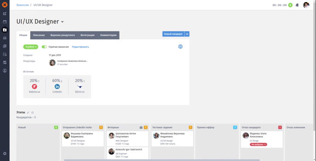The width and height of the screenshot is (316, 161).
Task: Open the people icon in sidebar
Action: pos(5,38)
